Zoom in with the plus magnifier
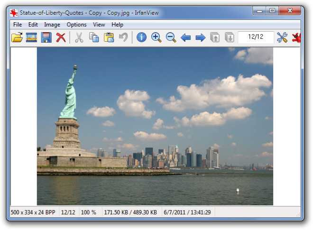Viewport: 313px width, 230px height. click(156, 37)
